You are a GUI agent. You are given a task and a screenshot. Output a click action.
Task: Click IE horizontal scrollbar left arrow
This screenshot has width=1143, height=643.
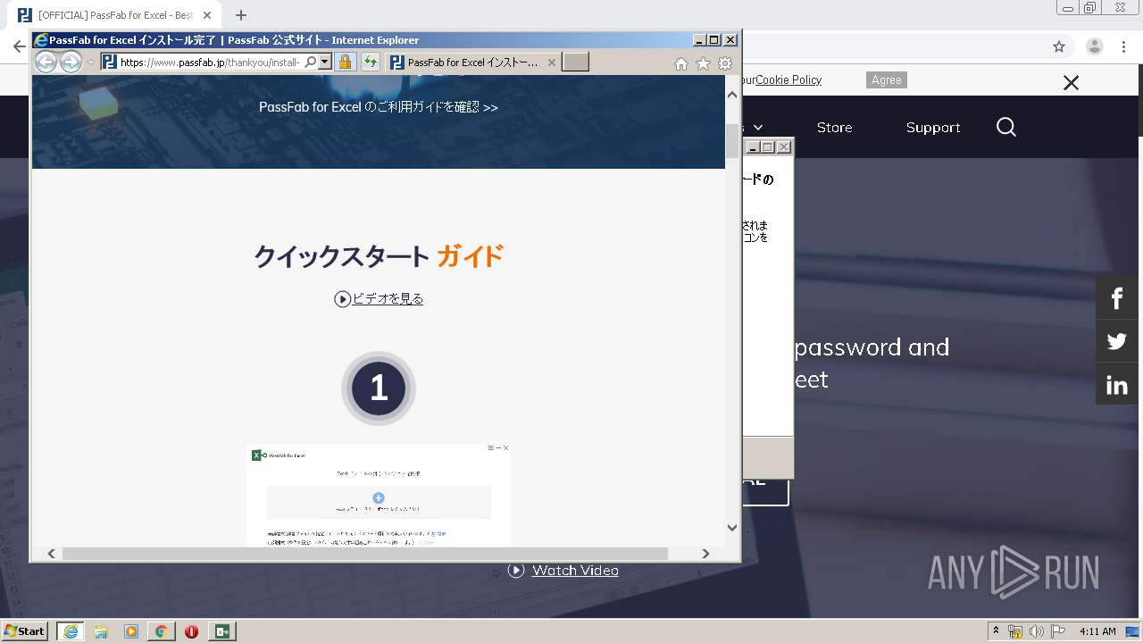[x=51, y=554]
